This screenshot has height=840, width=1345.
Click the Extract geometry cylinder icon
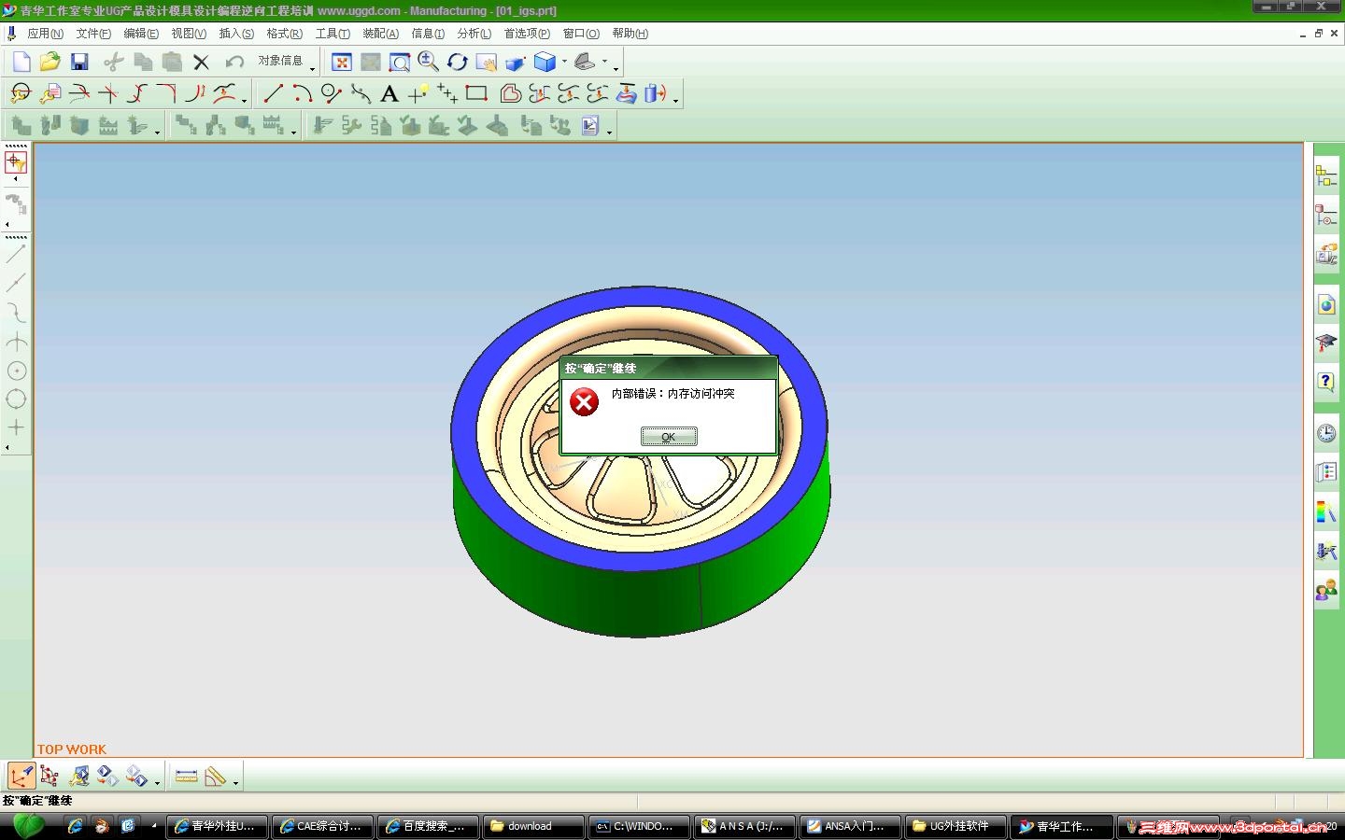(656, 93)
